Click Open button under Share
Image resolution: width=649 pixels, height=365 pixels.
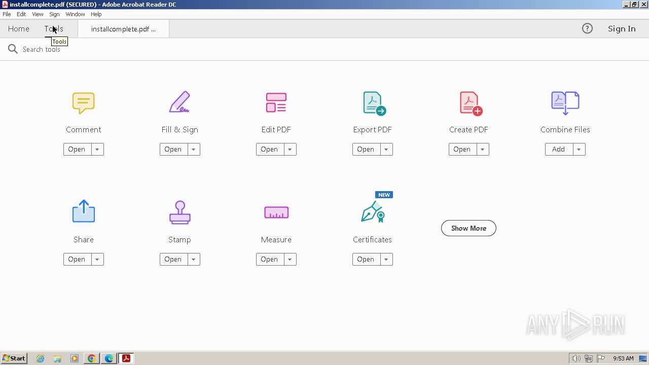(77, 259)
